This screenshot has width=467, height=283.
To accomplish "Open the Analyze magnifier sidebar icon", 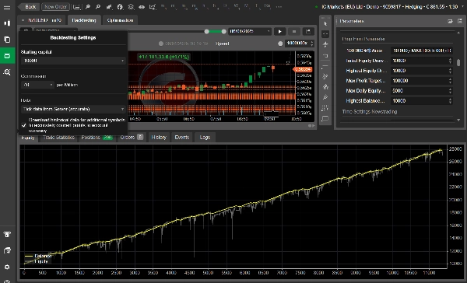I will coord(7,72).
